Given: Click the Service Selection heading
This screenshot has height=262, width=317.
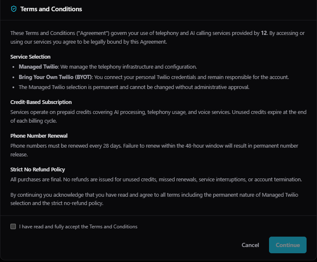Looking at the screenshot, I should tap(30, 57).
